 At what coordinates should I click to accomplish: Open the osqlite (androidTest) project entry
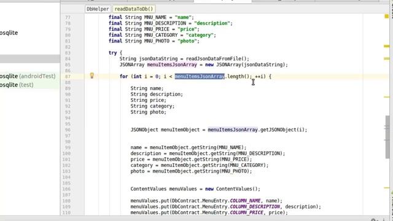[28, 76]
